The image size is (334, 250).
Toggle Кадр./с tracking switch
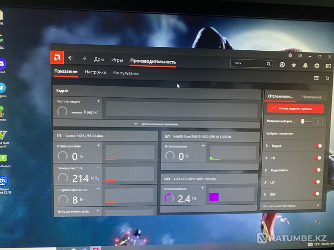318,146
